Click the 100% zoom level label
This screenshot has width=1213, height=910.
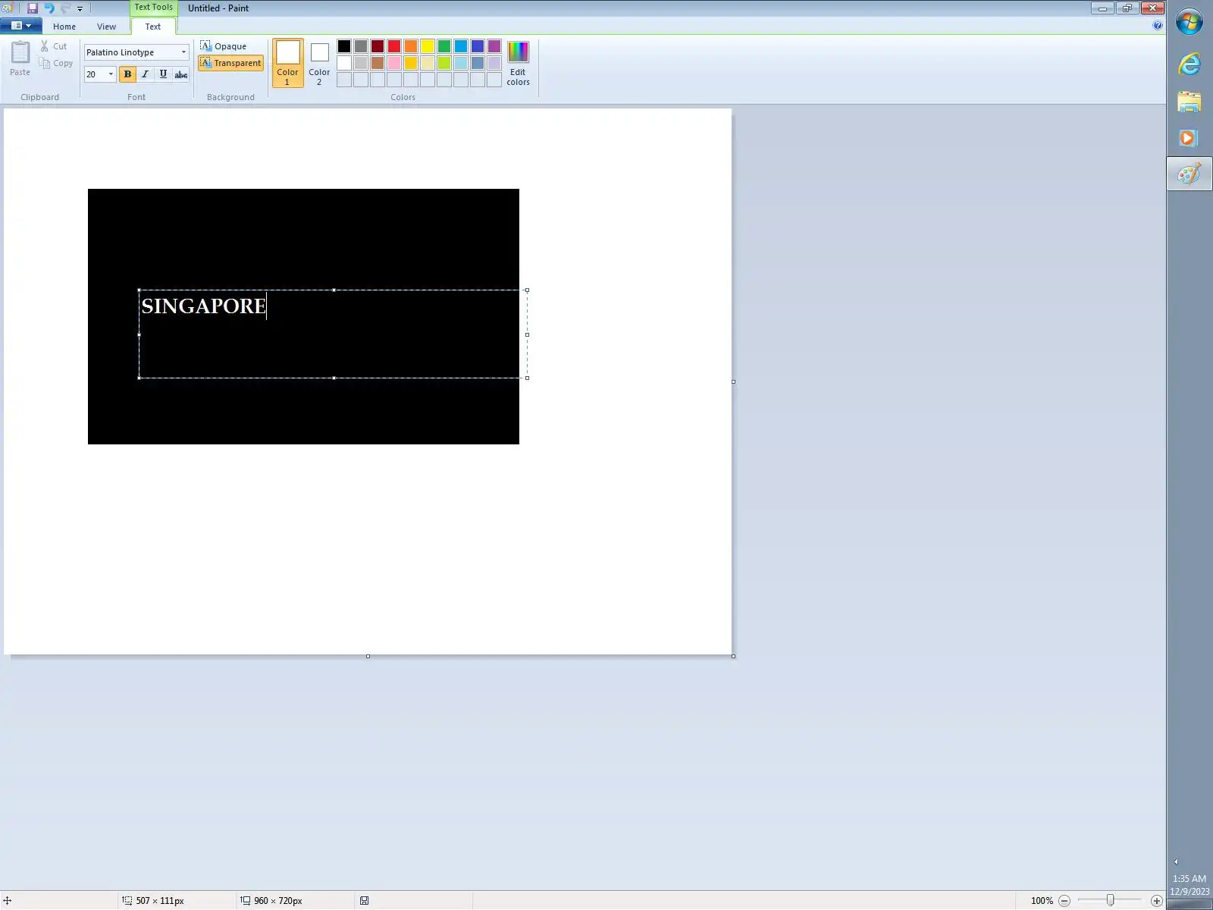click(x=1042, y=901)
